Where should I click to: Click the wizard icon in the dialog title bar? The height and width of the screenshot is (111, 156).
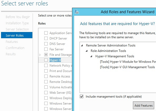pos(77,12)
